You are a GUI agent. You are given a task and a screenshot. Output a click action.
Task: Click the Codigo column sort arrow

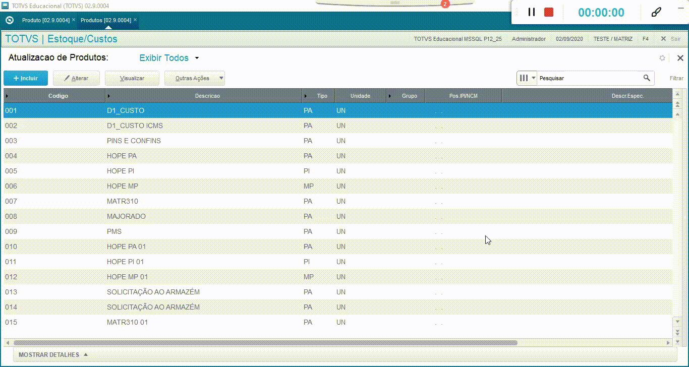coord(7,96)
